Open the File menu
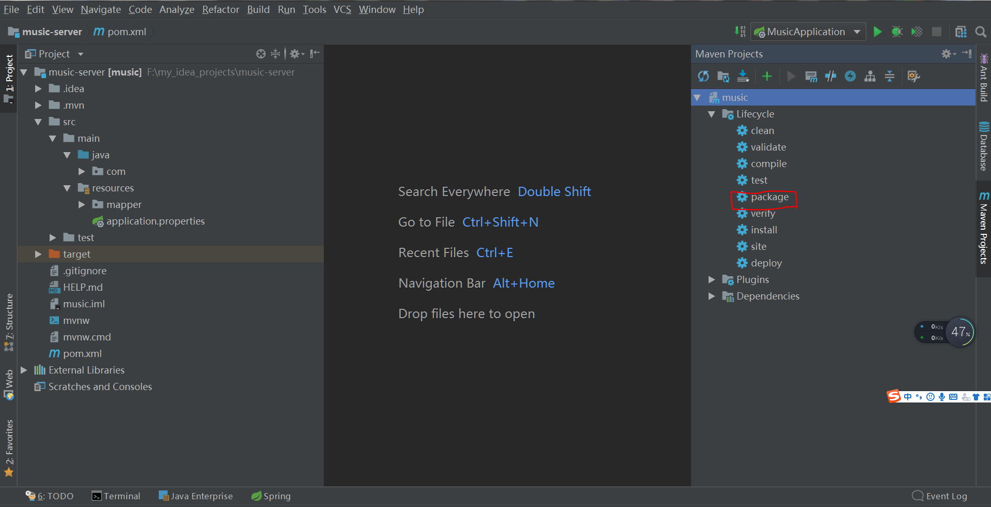The width and height of the screenshot is (991, 507). pos(11,9)
